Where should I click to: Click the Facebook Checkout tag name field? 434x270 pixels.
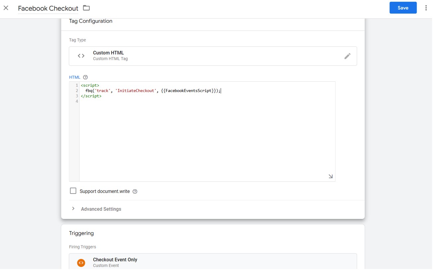tap(48, 8)
